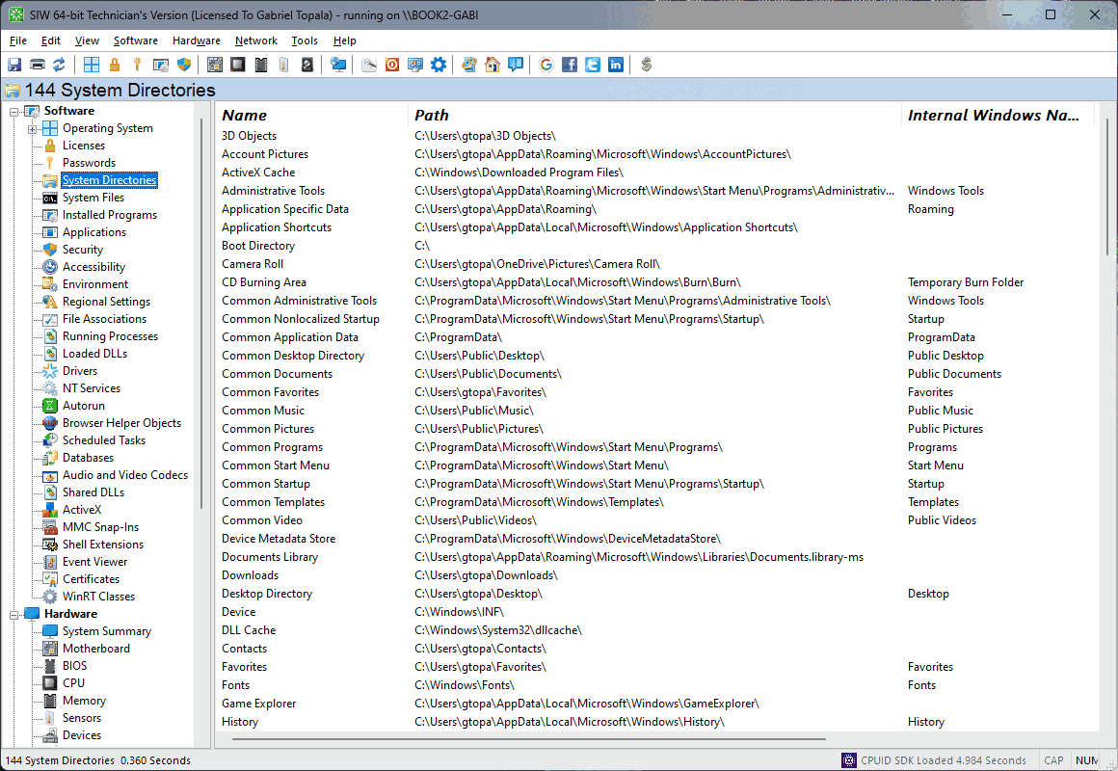Open the LinkedIn toolbar icon

pyautogui.click(x=616, y=65)
